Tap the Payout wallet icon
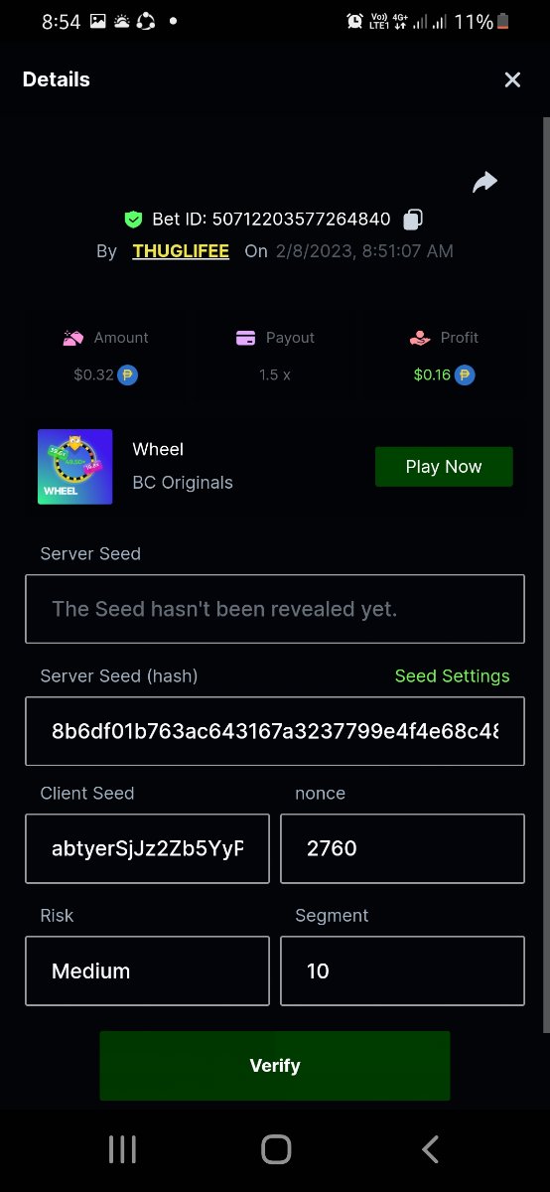550x1192 pixels. pos(246,338)
